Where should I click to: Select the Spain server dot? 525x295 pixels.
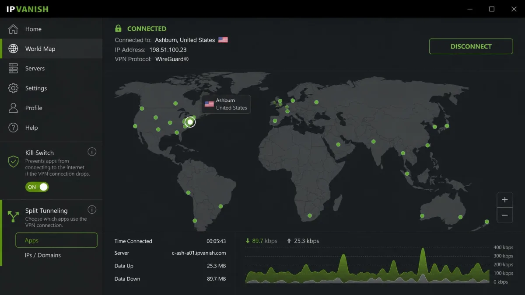[275, 121]
